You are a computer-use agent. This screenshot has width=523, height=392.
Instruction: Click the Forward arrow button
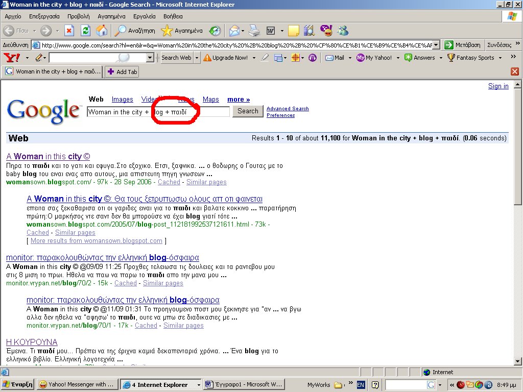46,31
